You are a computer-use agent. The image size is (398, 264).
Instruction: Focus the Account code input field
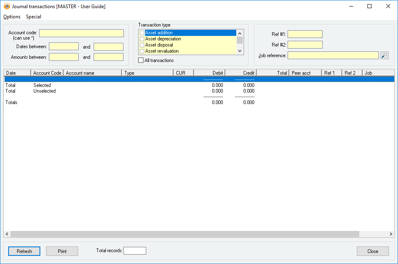pyautogui.click(x=81, y=33)
